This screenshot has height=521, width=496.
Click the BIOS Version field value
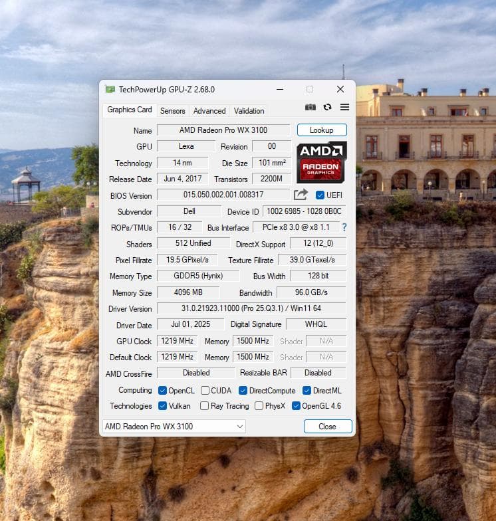point(223,194)
